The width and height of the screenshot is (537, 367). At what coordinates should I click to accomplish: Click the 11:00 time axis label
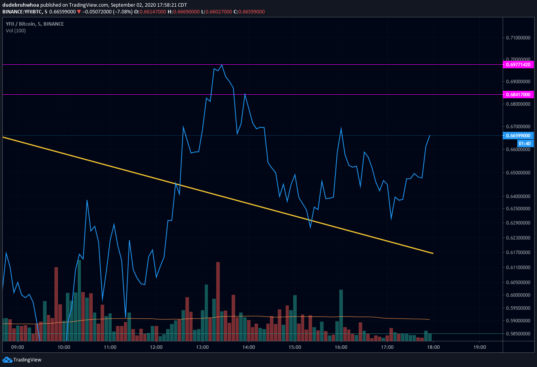click(110, 347)
